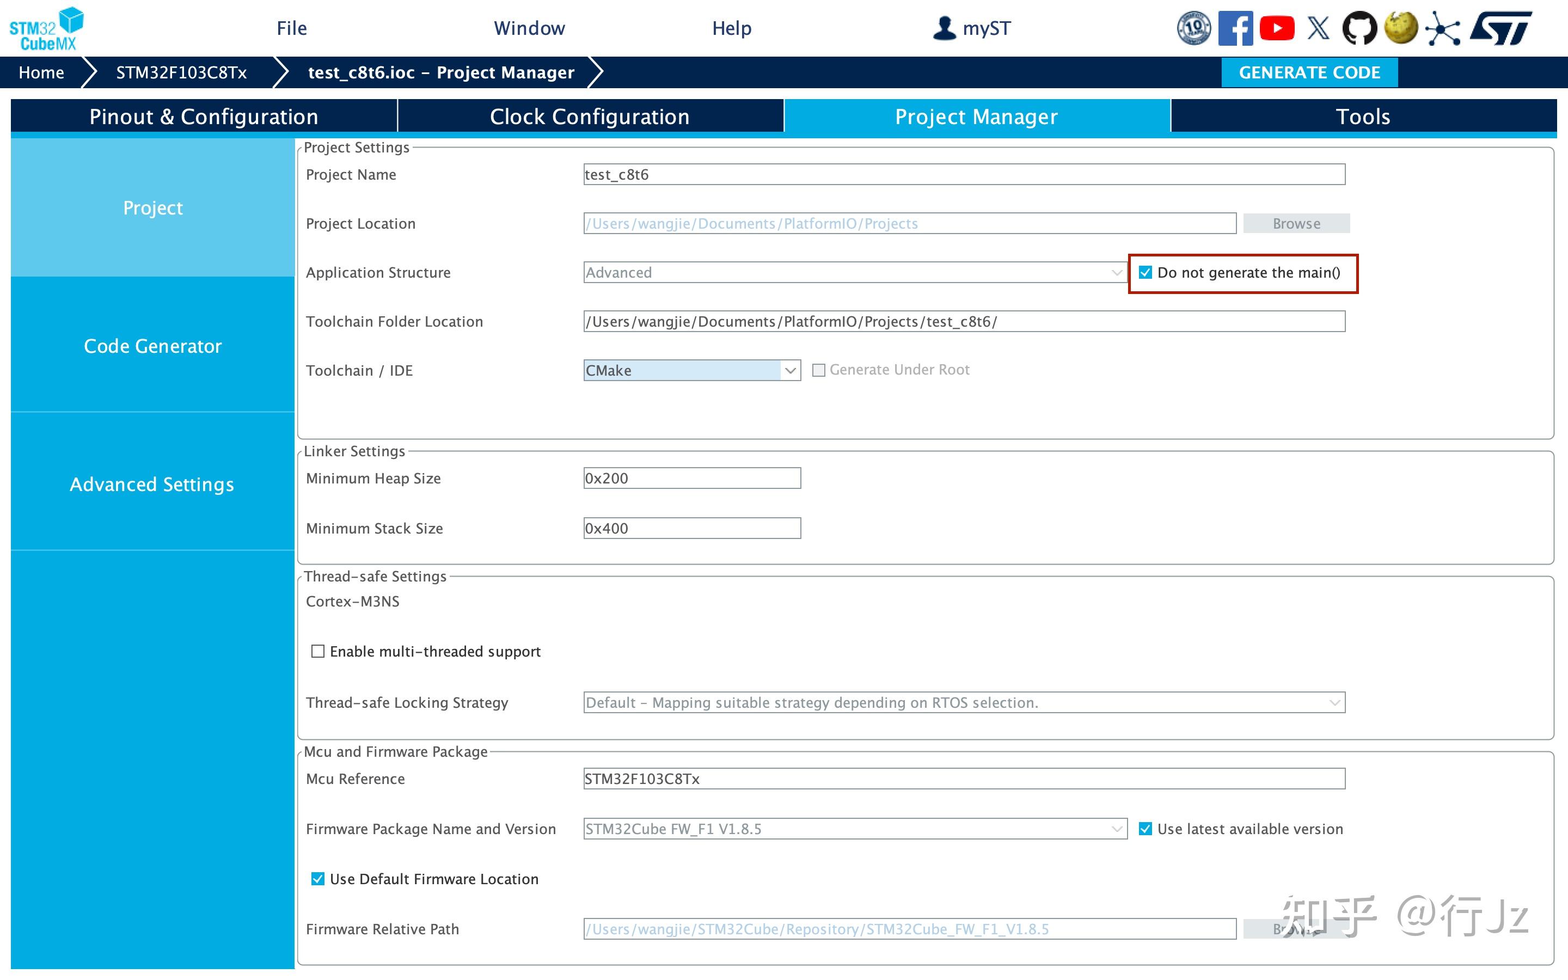Click the ST company logo icon
The height and width of the screenshot is (980, 1568).
[x=1500, y=28]
